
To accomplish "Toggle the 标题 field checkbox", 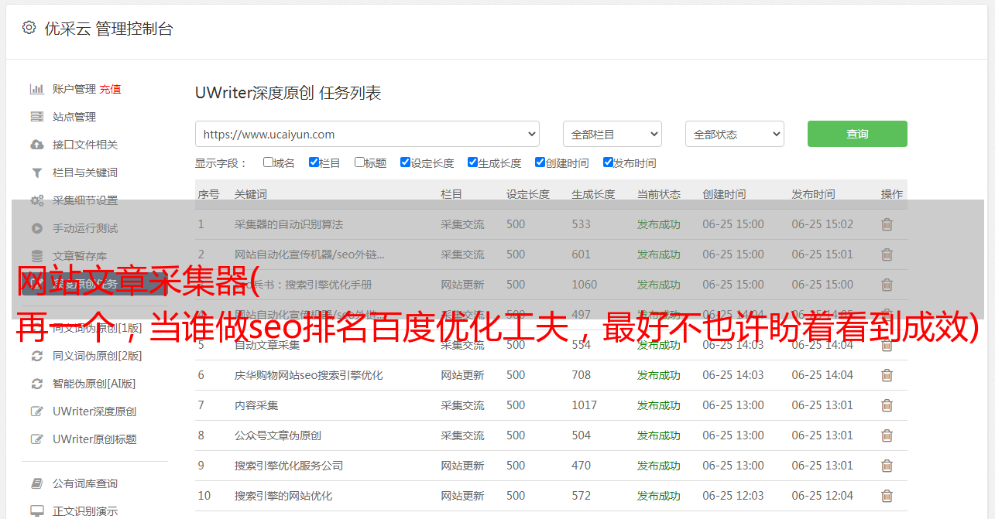I will 359,162.
